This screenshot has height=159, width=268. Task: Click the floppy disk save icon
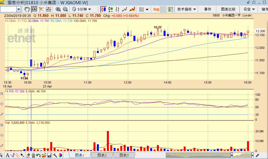tap(49, 155)
